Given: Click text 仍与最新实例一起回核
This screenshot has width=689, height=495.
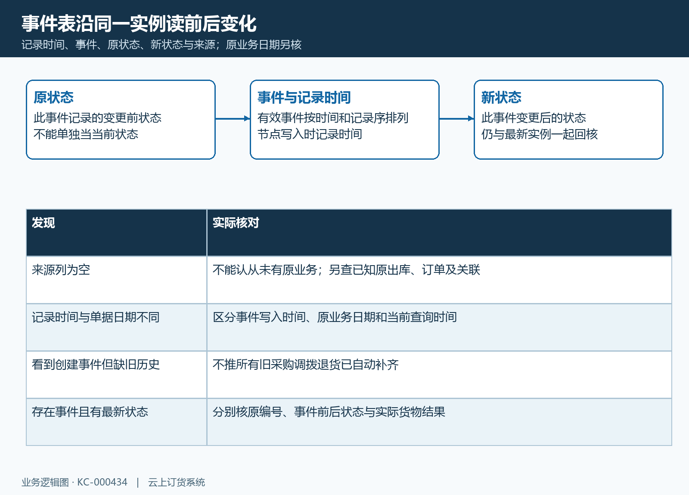Looking at the screenshot, I should [x=540, y=134].
